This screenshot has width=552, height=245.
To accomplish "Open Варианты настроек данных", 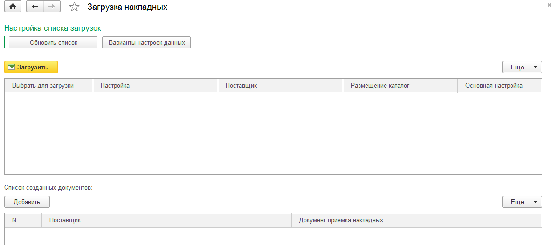I will pyautogui.click(x=146, y=42).
